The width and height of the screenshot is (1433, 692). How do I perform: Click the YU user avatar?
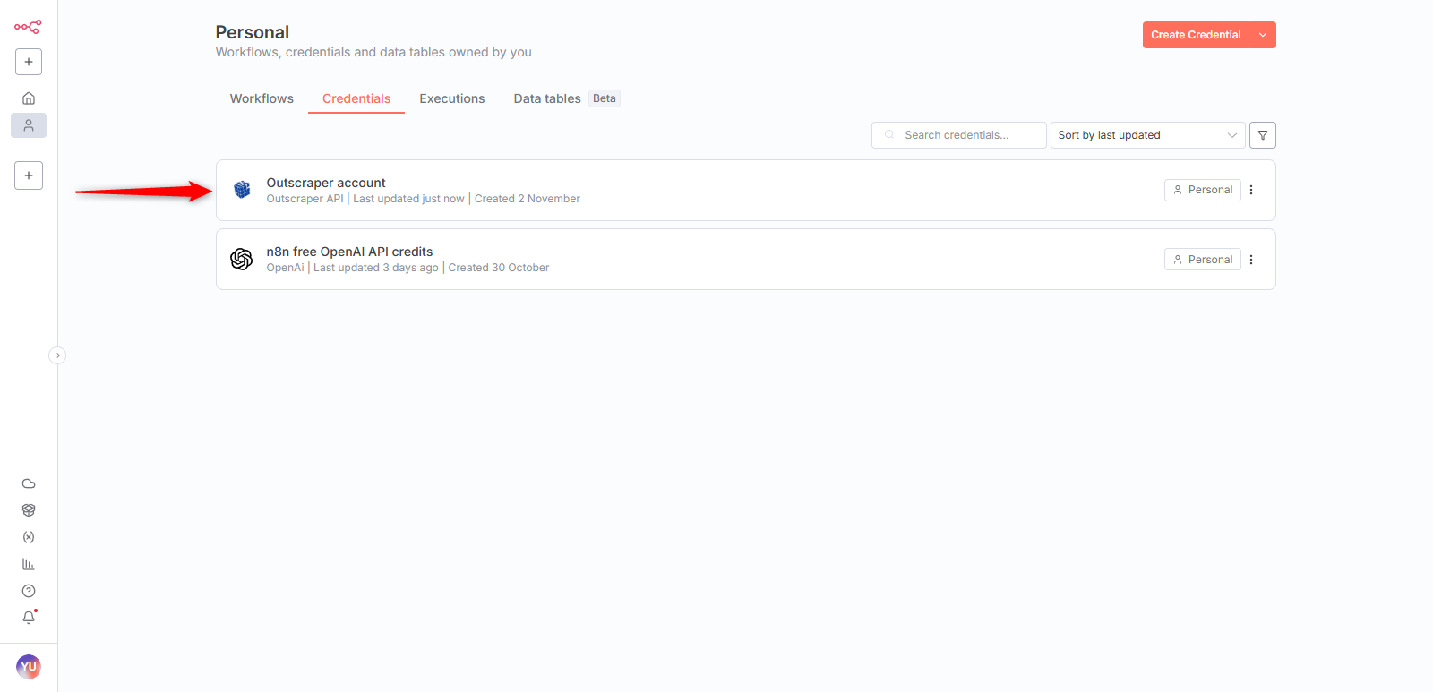pyautogui.click(x=29, y=667)
